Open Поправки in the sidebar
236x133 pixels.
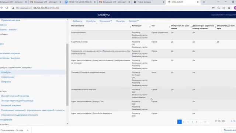point(6,82)
